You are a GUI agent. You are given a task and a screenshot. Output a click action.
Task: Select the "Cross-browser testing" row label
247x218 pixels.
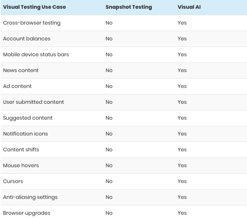(32, 23)
